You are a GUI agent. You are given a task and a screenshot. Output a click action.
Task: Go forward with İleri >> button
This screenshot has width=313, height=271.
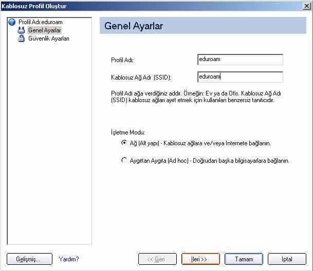(200, 259)
